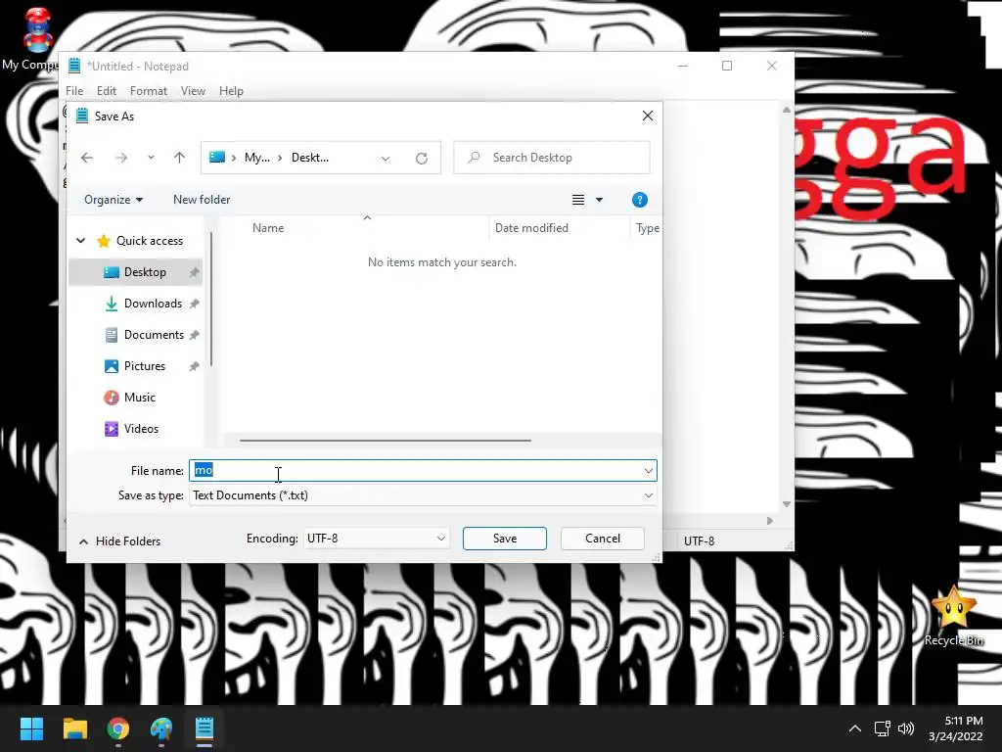Sort by Date modified column
Viewport: 1002px width, 752px height.
pos(531,227)
